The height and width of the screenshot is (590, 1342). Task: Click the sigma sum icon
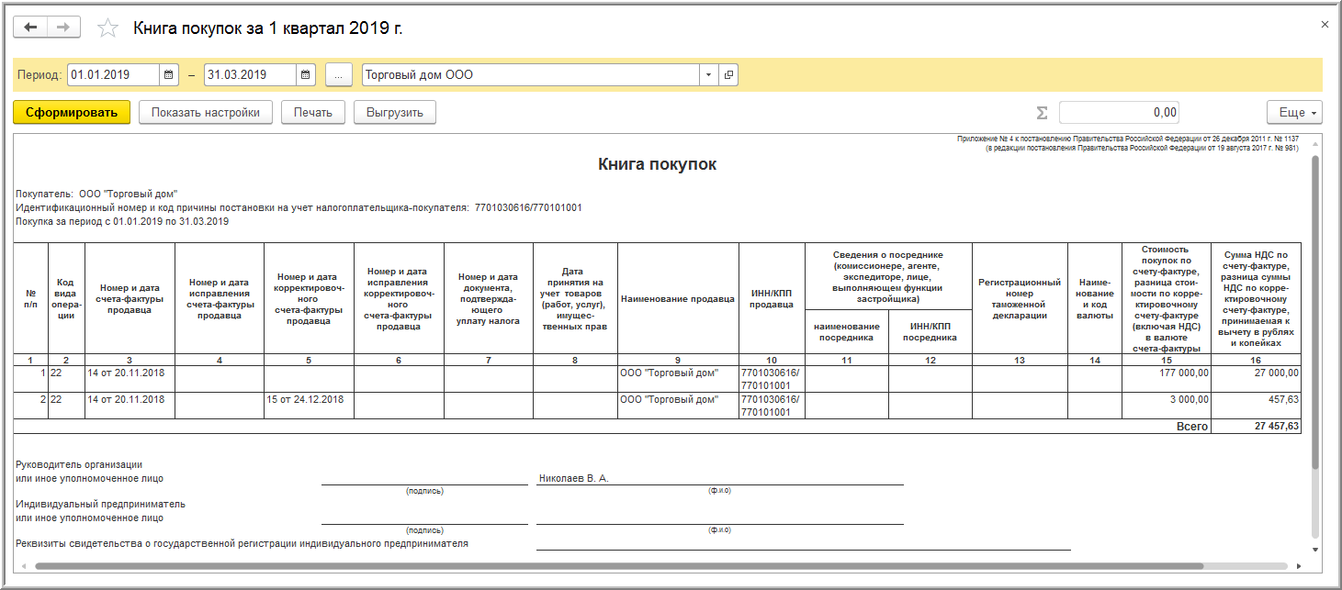tap(1042, 112)
